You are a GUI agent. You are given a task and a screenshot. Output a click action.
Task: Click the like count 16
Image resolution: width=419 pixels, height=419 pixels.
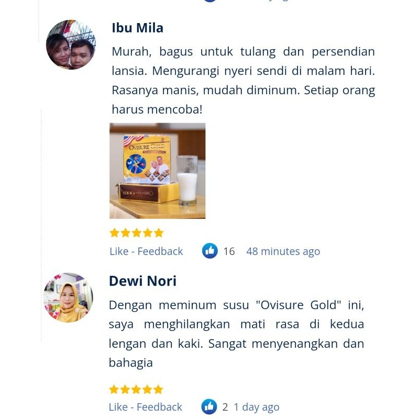point(229,251)
